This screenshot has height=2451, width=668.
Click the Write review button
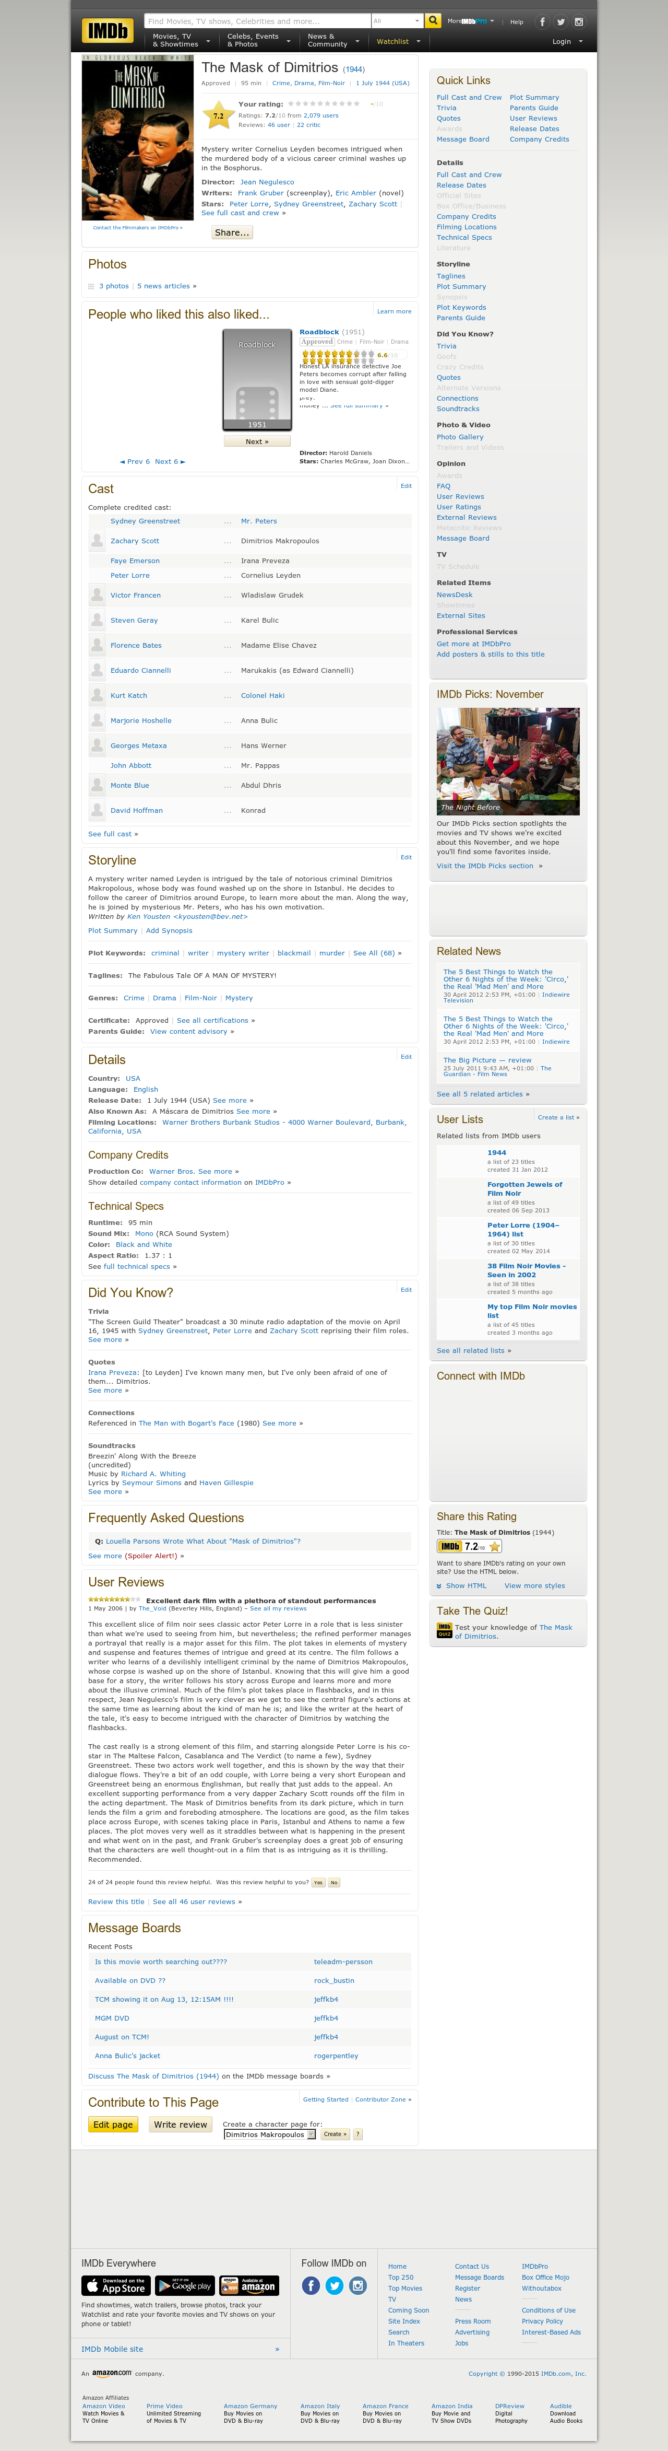click(x=181, y=2123)
